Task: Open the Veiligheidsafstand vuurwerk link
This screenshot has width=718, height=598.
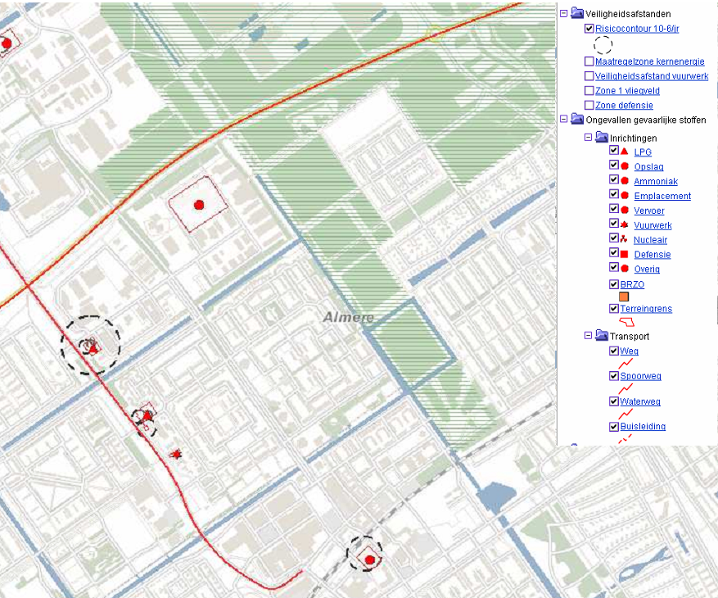Action: point(652,76)
